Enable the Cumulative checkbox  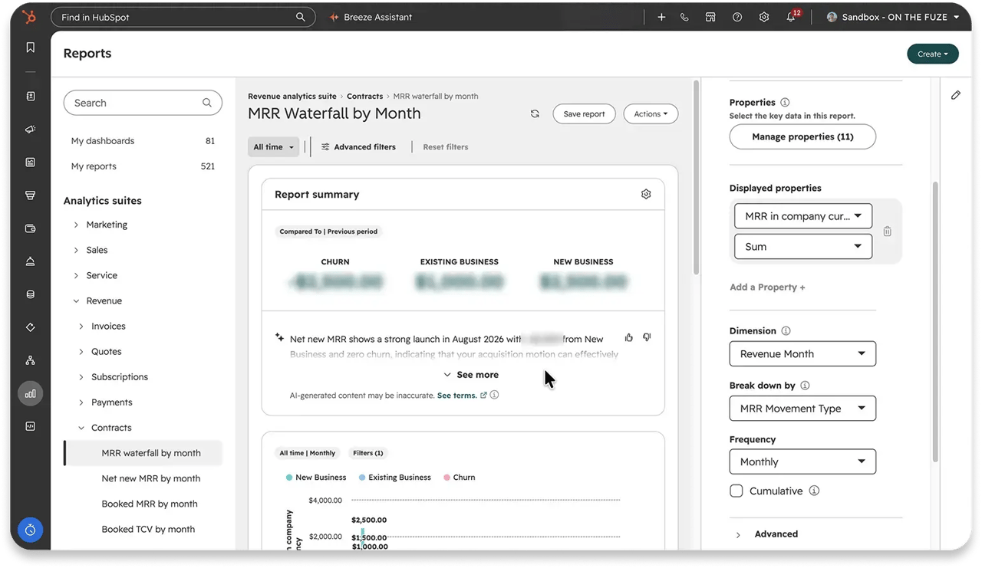click(x=736, y=491)
